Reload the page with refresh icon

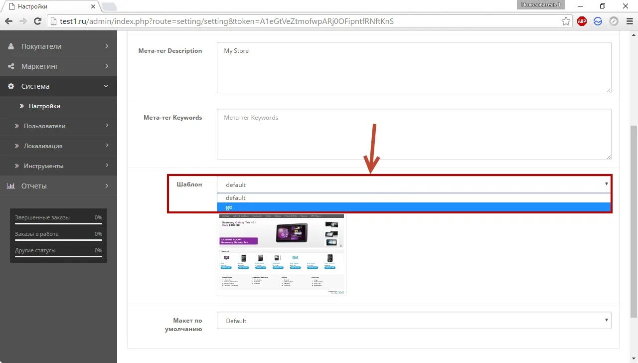point(37,21)
